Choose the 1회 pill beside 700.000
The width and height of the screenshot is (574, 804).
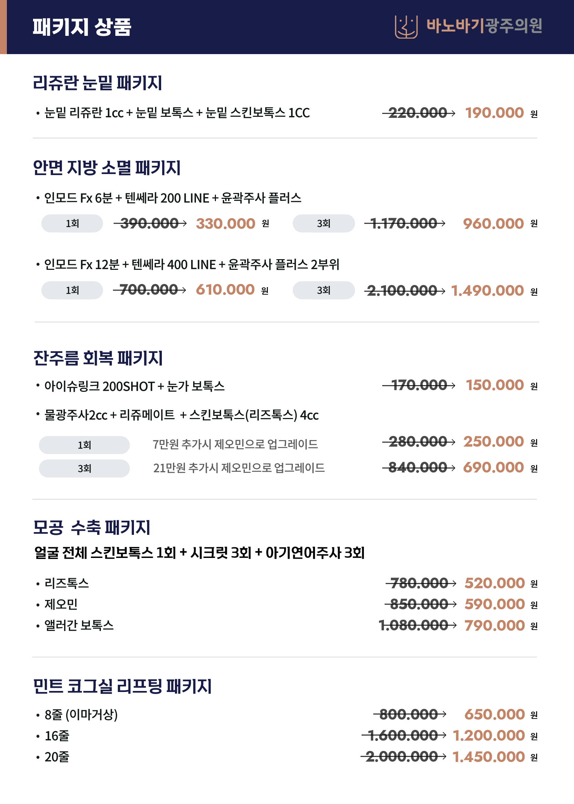click(x=72, y=290)
